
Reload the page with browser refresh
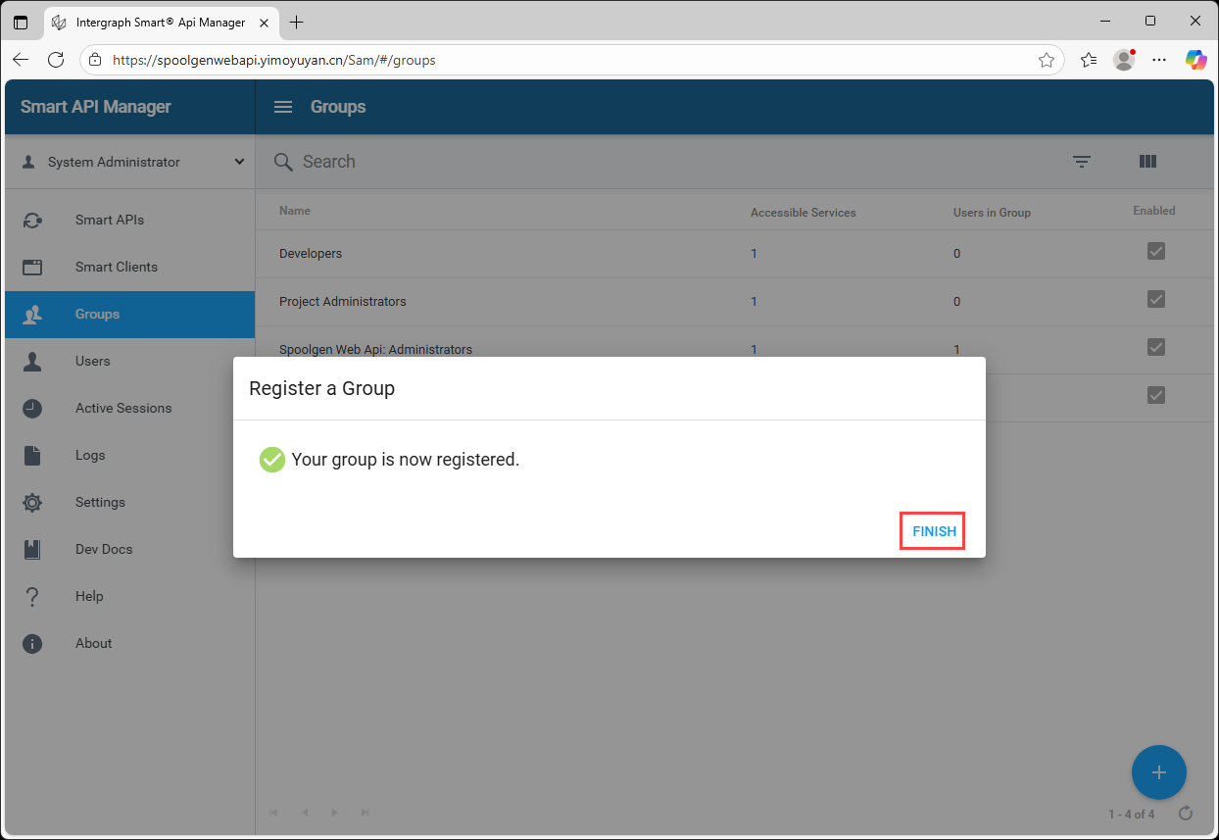(56, 60)
